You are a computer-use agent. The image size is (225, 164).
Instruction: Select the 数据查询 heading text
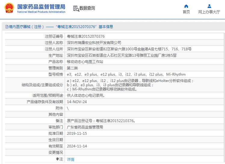coord(87,8)
